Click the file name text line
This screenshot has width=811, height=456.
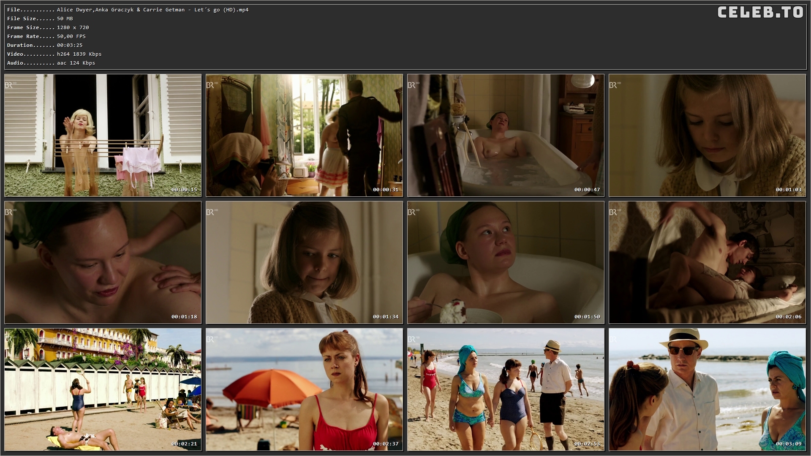128,10
